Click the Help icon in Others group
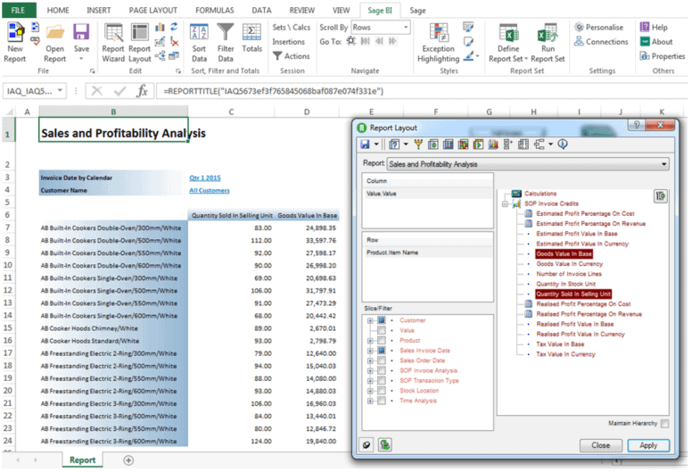 tap(645, 28)
